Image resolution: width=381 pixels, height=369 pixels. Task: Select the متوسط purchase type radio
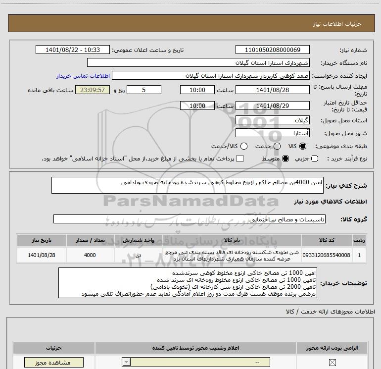[x=286, y=158]
